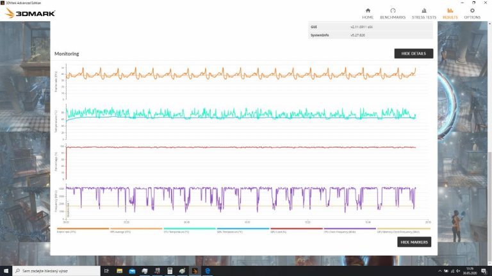This screenshot has width=492, height=276.
Task: Open the Stress Tests section
Action: (x=424, y=13)
